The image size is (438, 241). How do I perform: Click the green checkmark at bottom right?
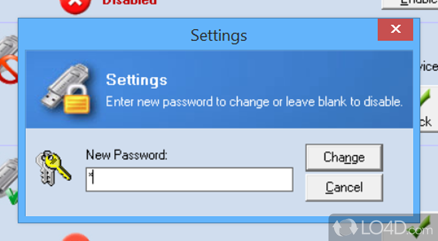point(426,225)
